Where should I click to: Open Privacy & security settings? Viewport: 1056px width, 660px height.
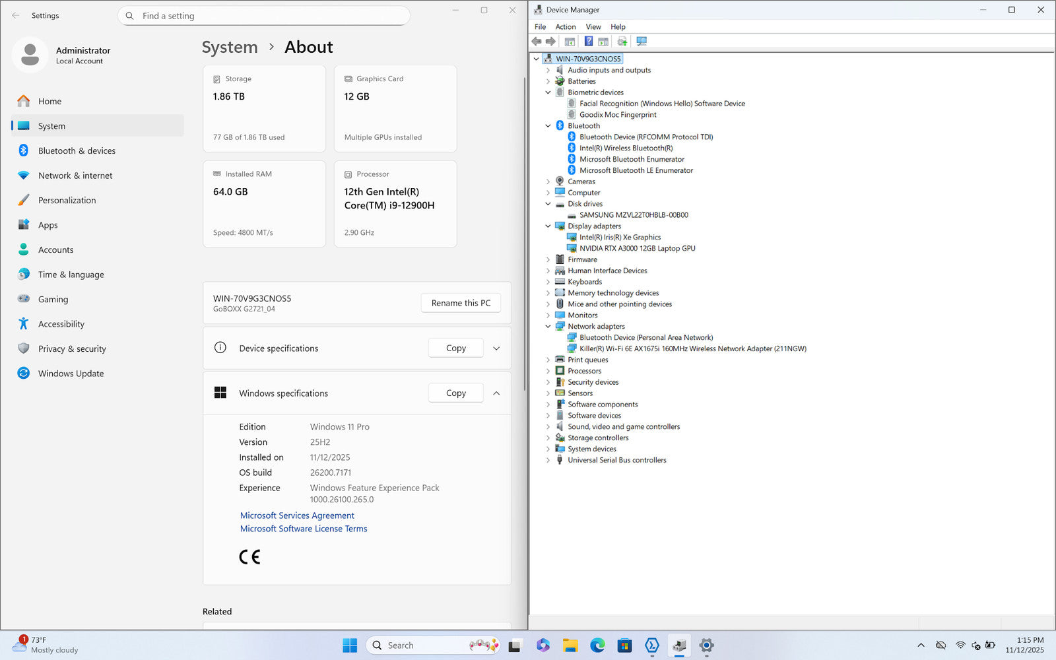pyautogui.click(x=72, y=348)
